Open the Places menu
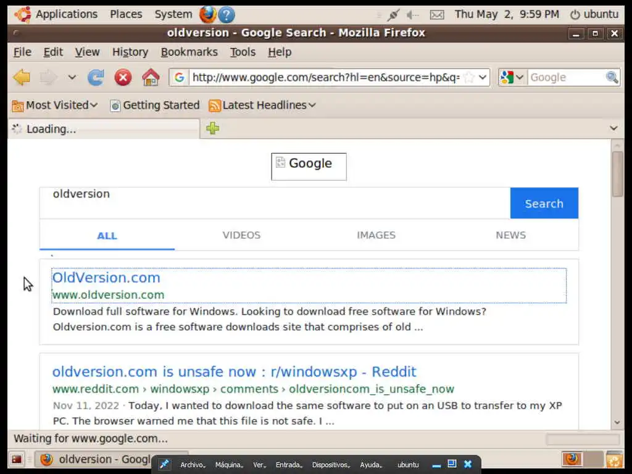 (126, 14)
